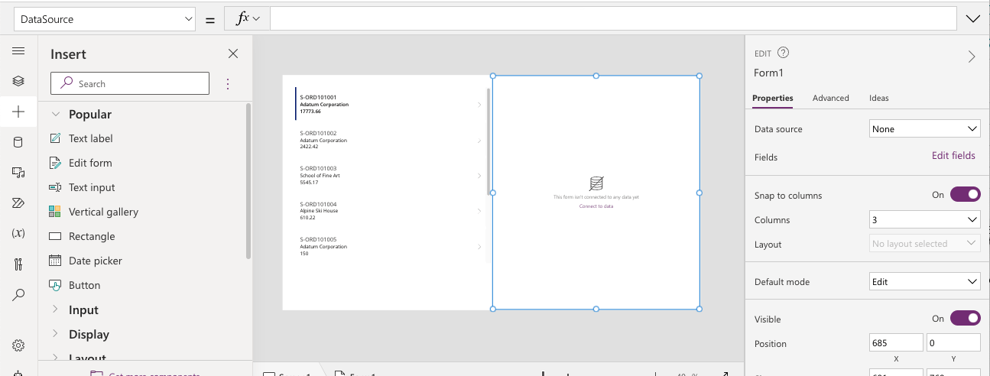The width and height of the screenshot is (990, 376).
Task: Open the Settings gear icon in sidebar
Action: pyautogui.click(x=18, y=345)
